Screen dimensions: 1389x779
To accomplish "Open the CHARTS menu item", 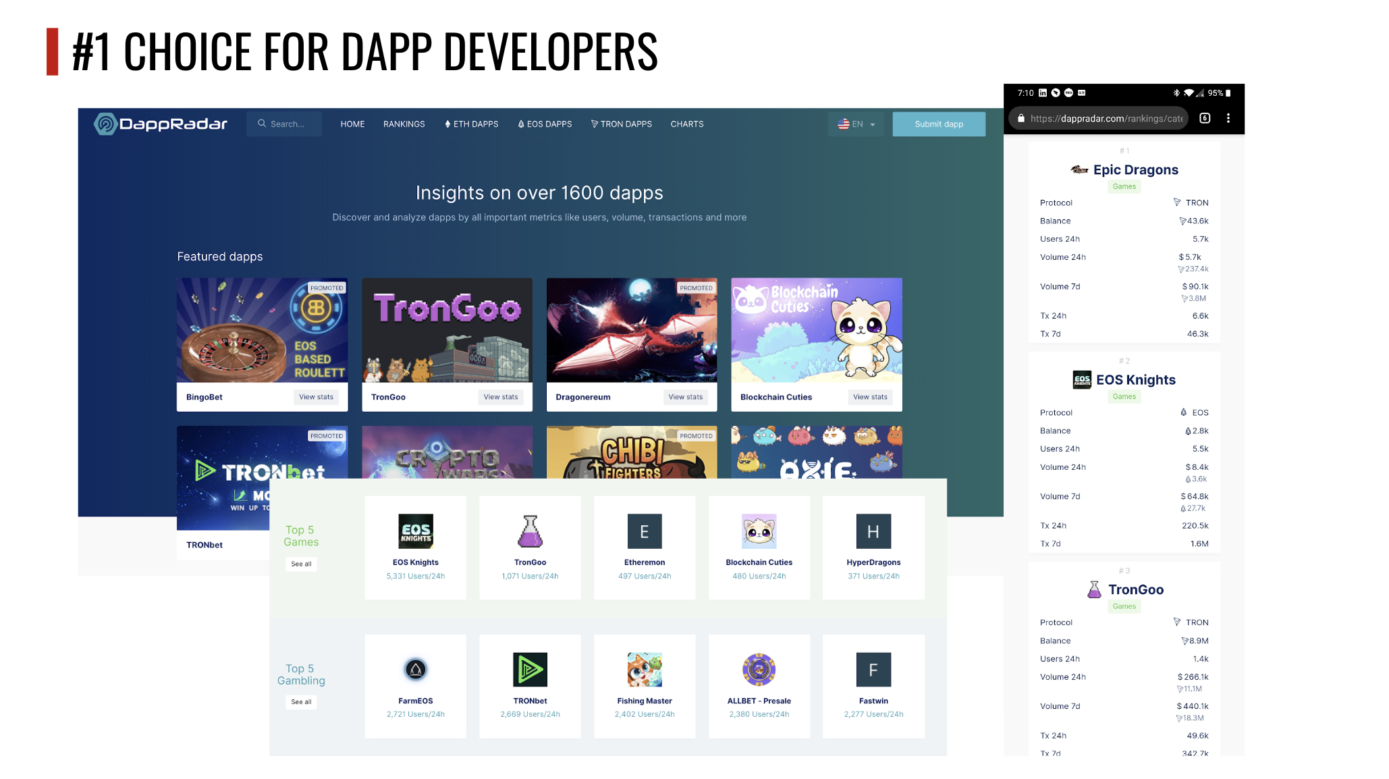I will (x=687, y=124).
